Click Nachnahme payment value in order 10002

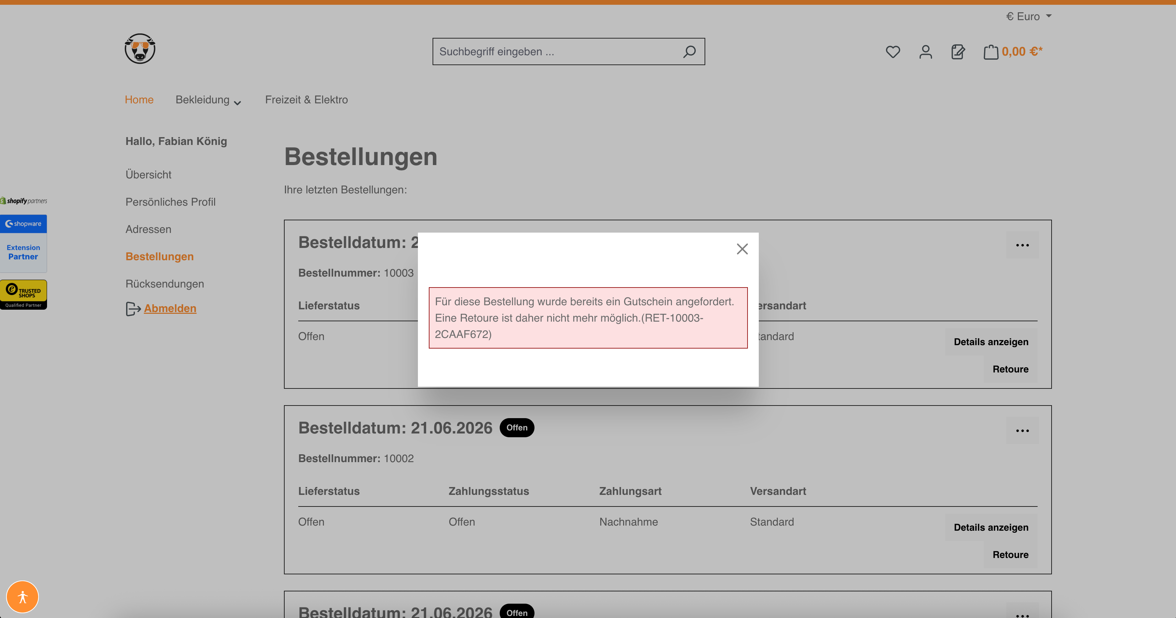click(629, 521)
